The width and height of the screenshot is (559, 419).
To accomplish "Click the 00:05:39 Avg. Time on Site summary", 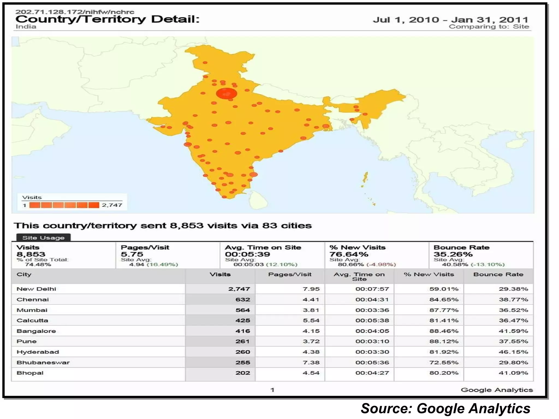I will (x=247, y=254).
